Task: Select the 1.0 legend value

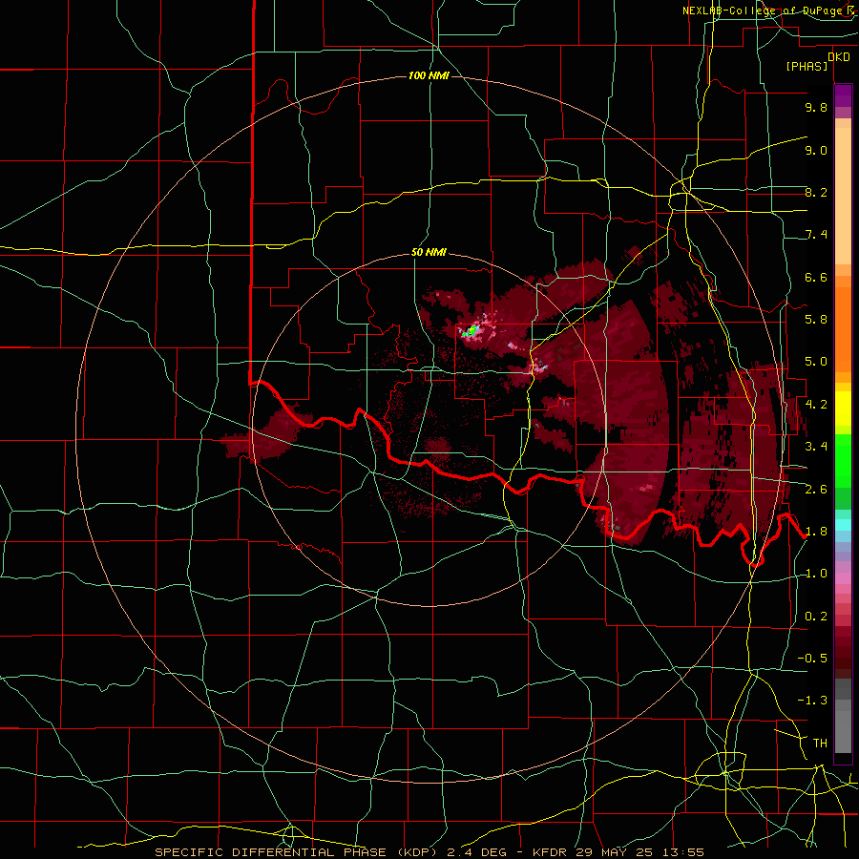Action: point(816,574)
